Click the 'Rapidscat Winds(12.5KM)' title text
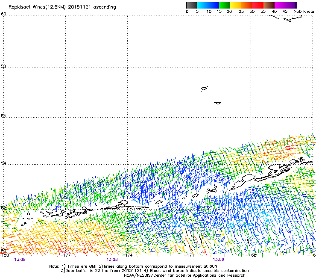 37,7
